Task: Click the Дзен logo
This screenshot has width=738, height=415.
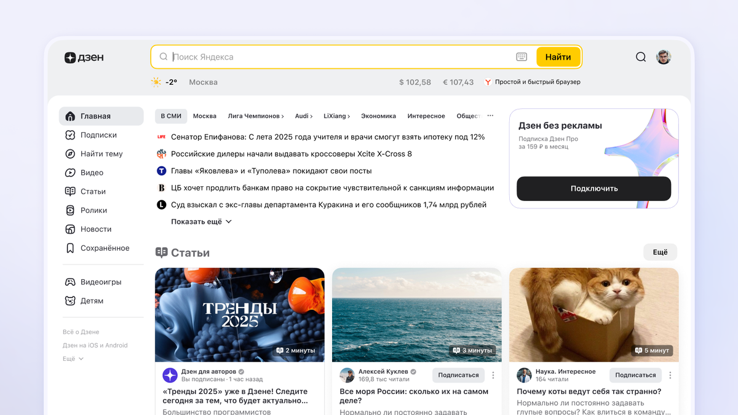Action: (x=84, y=57)
